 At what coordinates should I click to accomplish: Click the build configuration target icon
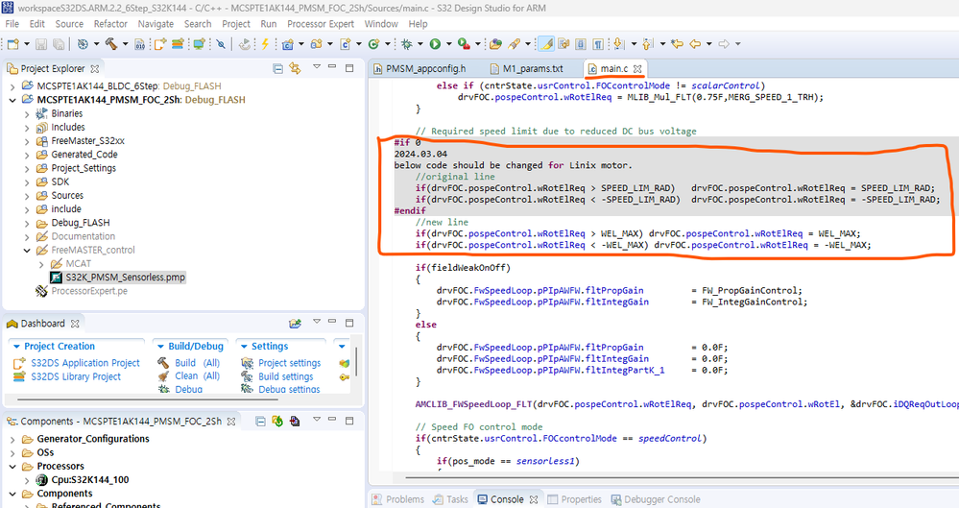point(84,44)
